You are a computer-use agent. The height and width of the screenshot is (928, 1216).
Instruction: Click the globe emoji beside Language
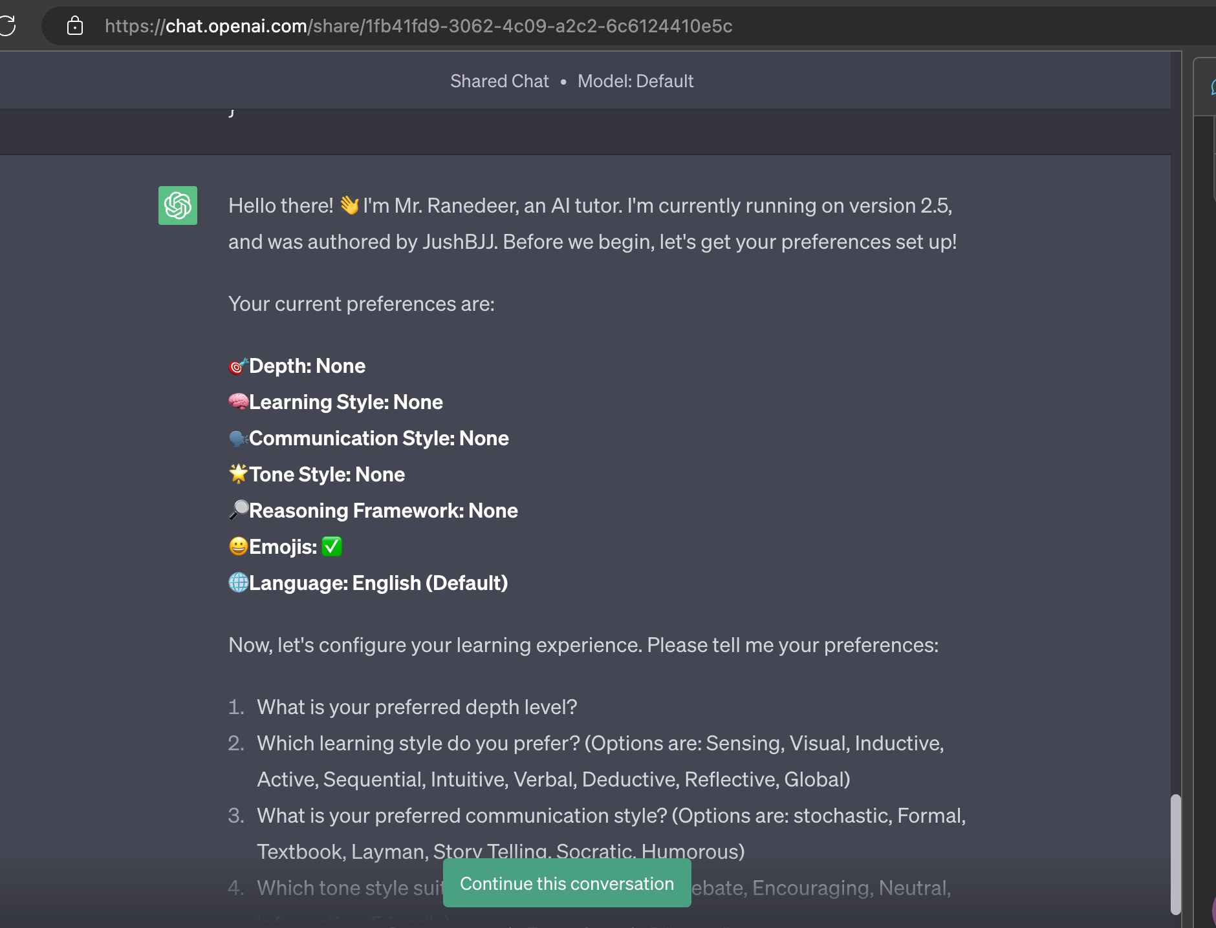click(238, 582)
